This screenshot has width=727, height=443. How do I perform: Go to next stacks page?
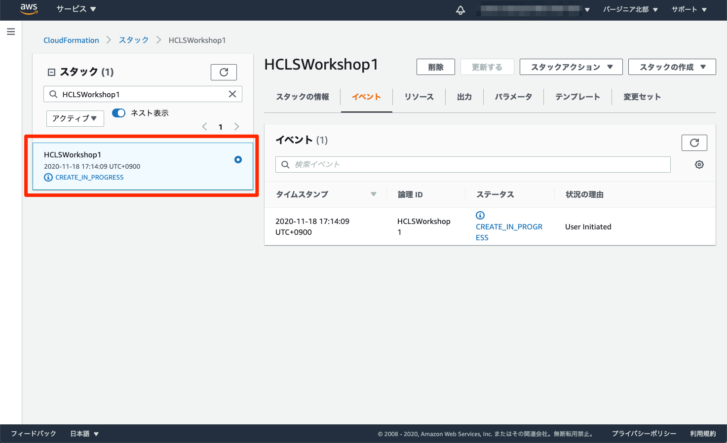pos(237,127)
